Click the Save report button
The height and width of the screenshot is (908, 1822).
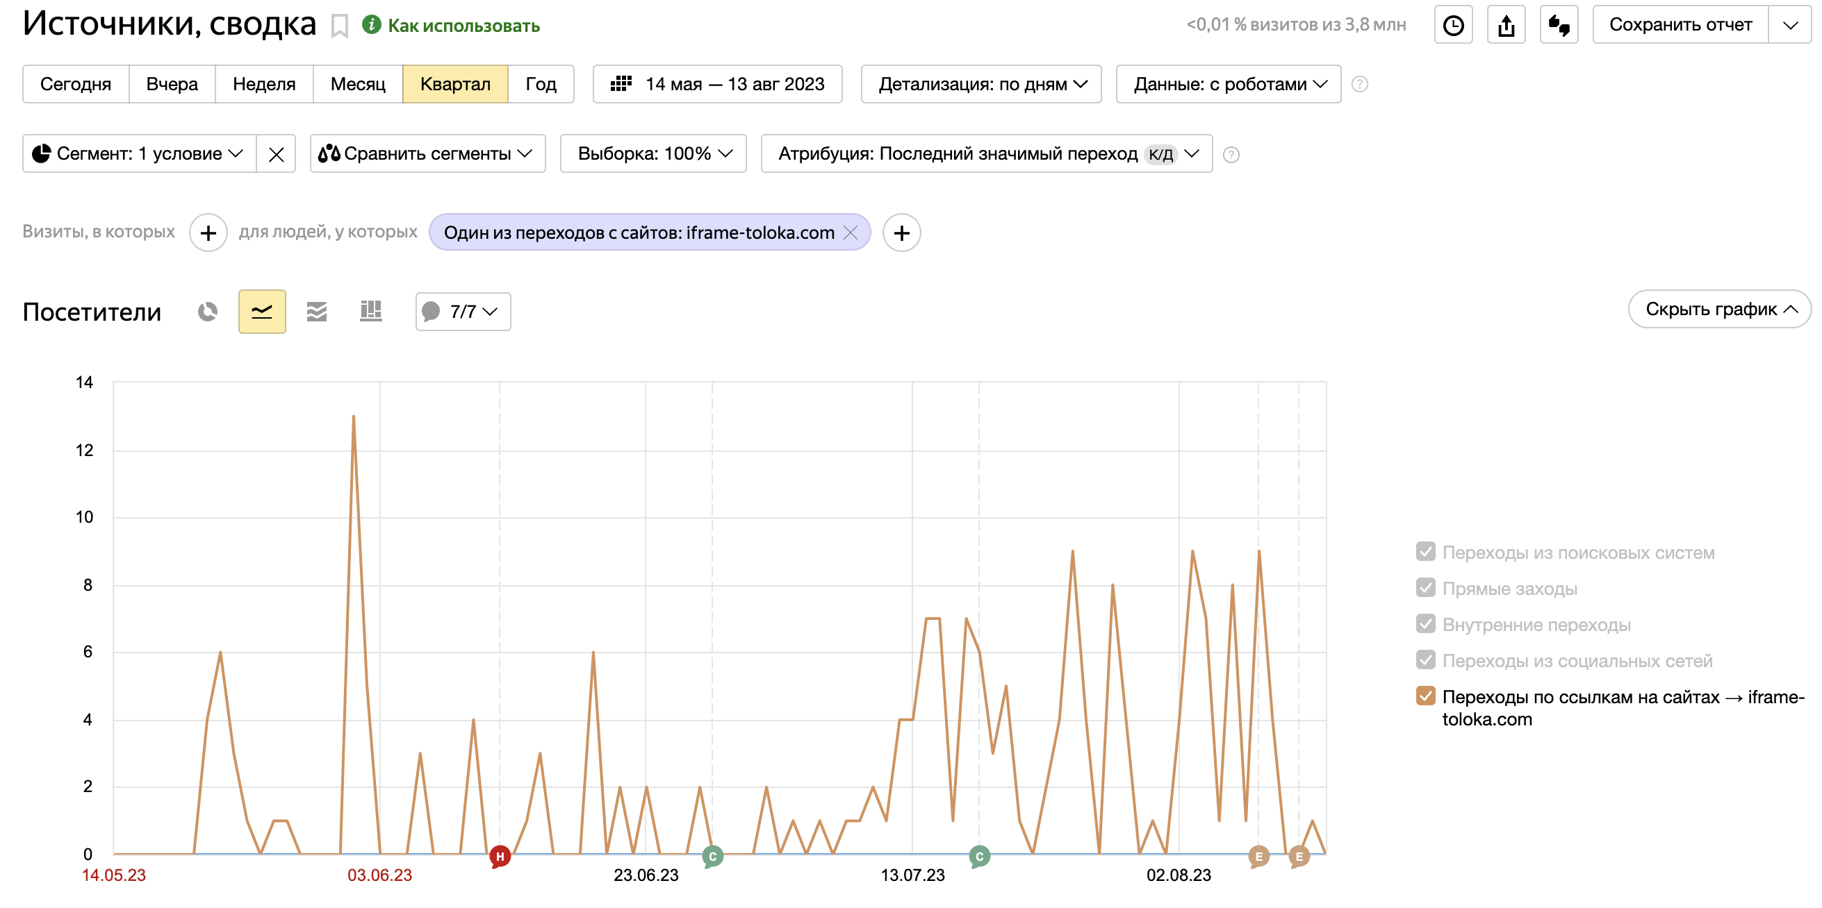(1680, 26)
